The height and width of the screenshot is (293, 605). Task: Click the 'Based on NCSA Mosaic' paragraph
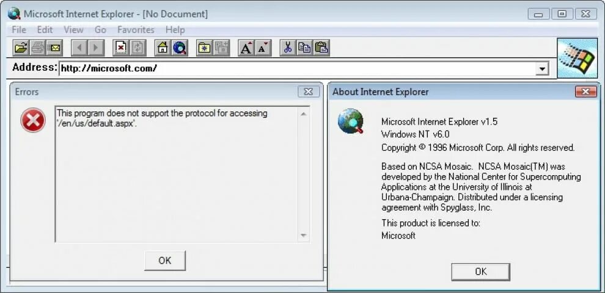[x=481, y=187]
